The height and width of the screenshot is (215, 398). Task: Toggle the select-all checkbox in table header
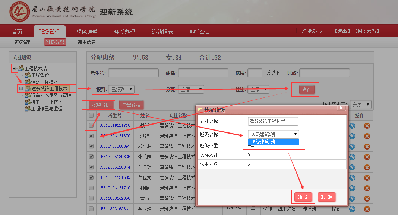click(91, 116)
